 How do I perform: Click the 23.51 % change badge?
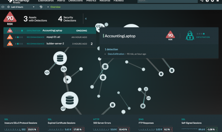coord(33,129)
